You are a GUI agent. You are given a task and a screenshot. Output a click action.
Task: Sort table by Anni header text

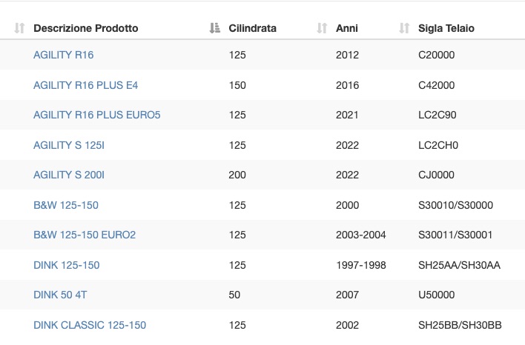tap(347, 28)
